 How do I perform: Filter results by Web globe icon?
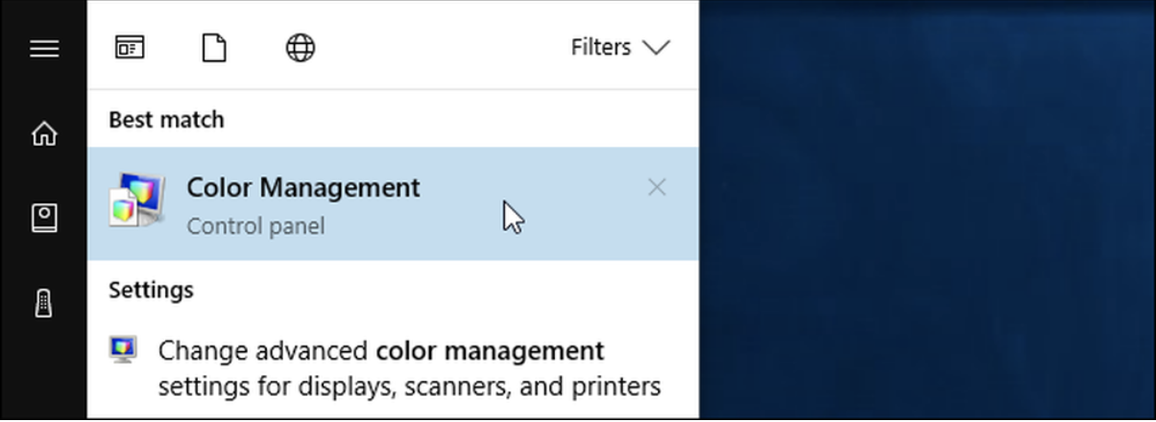[x=301, y=47]
